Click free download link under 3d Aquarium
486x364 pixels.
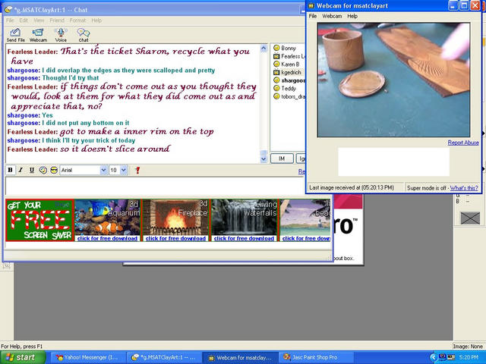107,238
